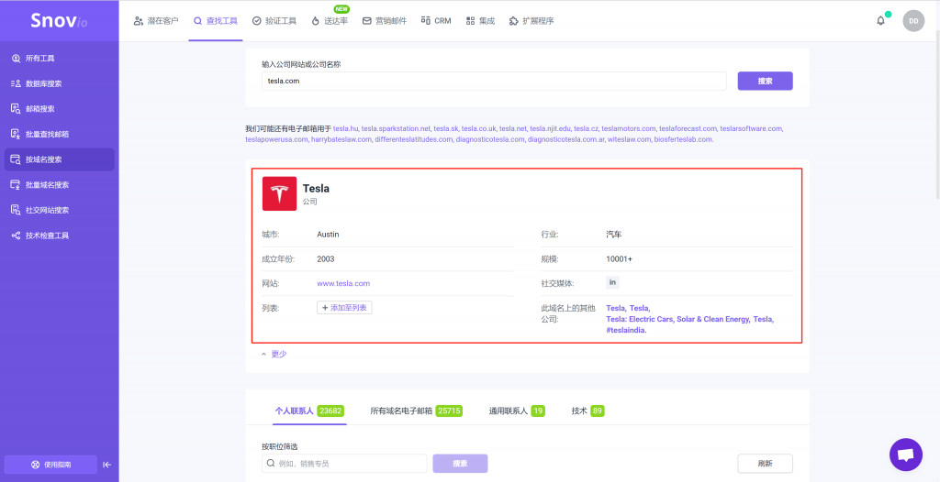
Task: Open the 营销邮件 menu
Action: [385, 21]
